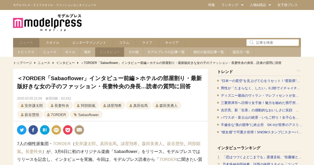Image resolution: width=314 pixels, height=165 pixels.
Task: Save article to Pocket
Action: click(68, 130)
